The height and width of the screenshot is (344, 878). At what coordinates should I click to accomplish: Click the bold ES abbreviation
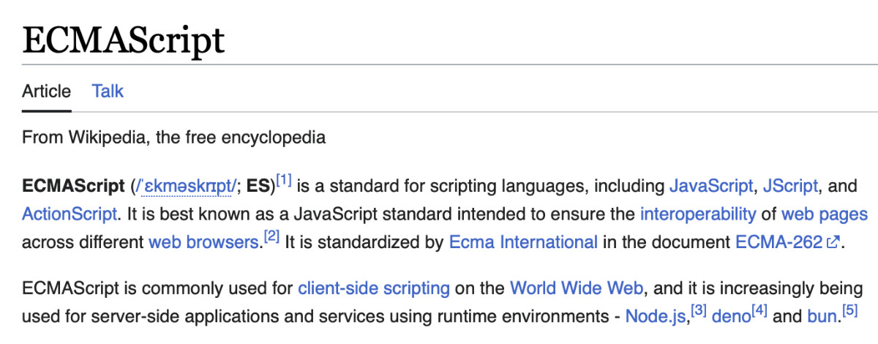[x=258, y=187]
